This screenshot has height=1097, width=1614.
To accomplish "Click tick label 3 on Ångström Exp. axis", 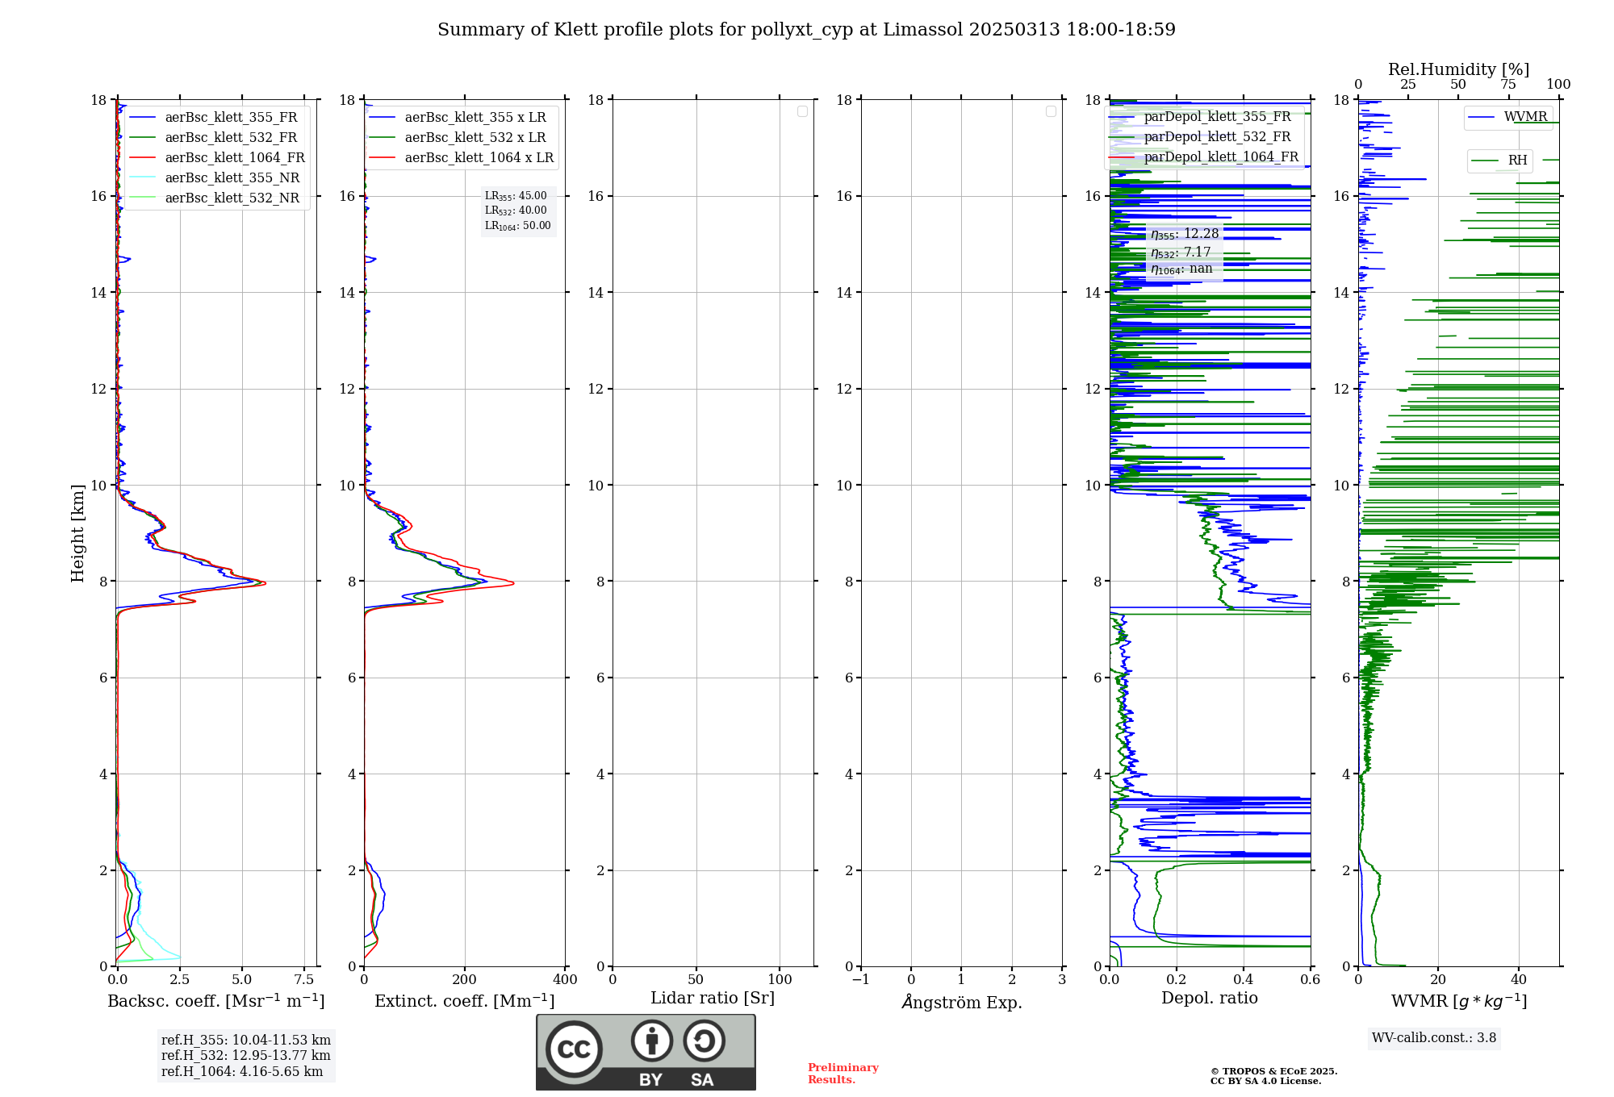I will coord(1062,980).
